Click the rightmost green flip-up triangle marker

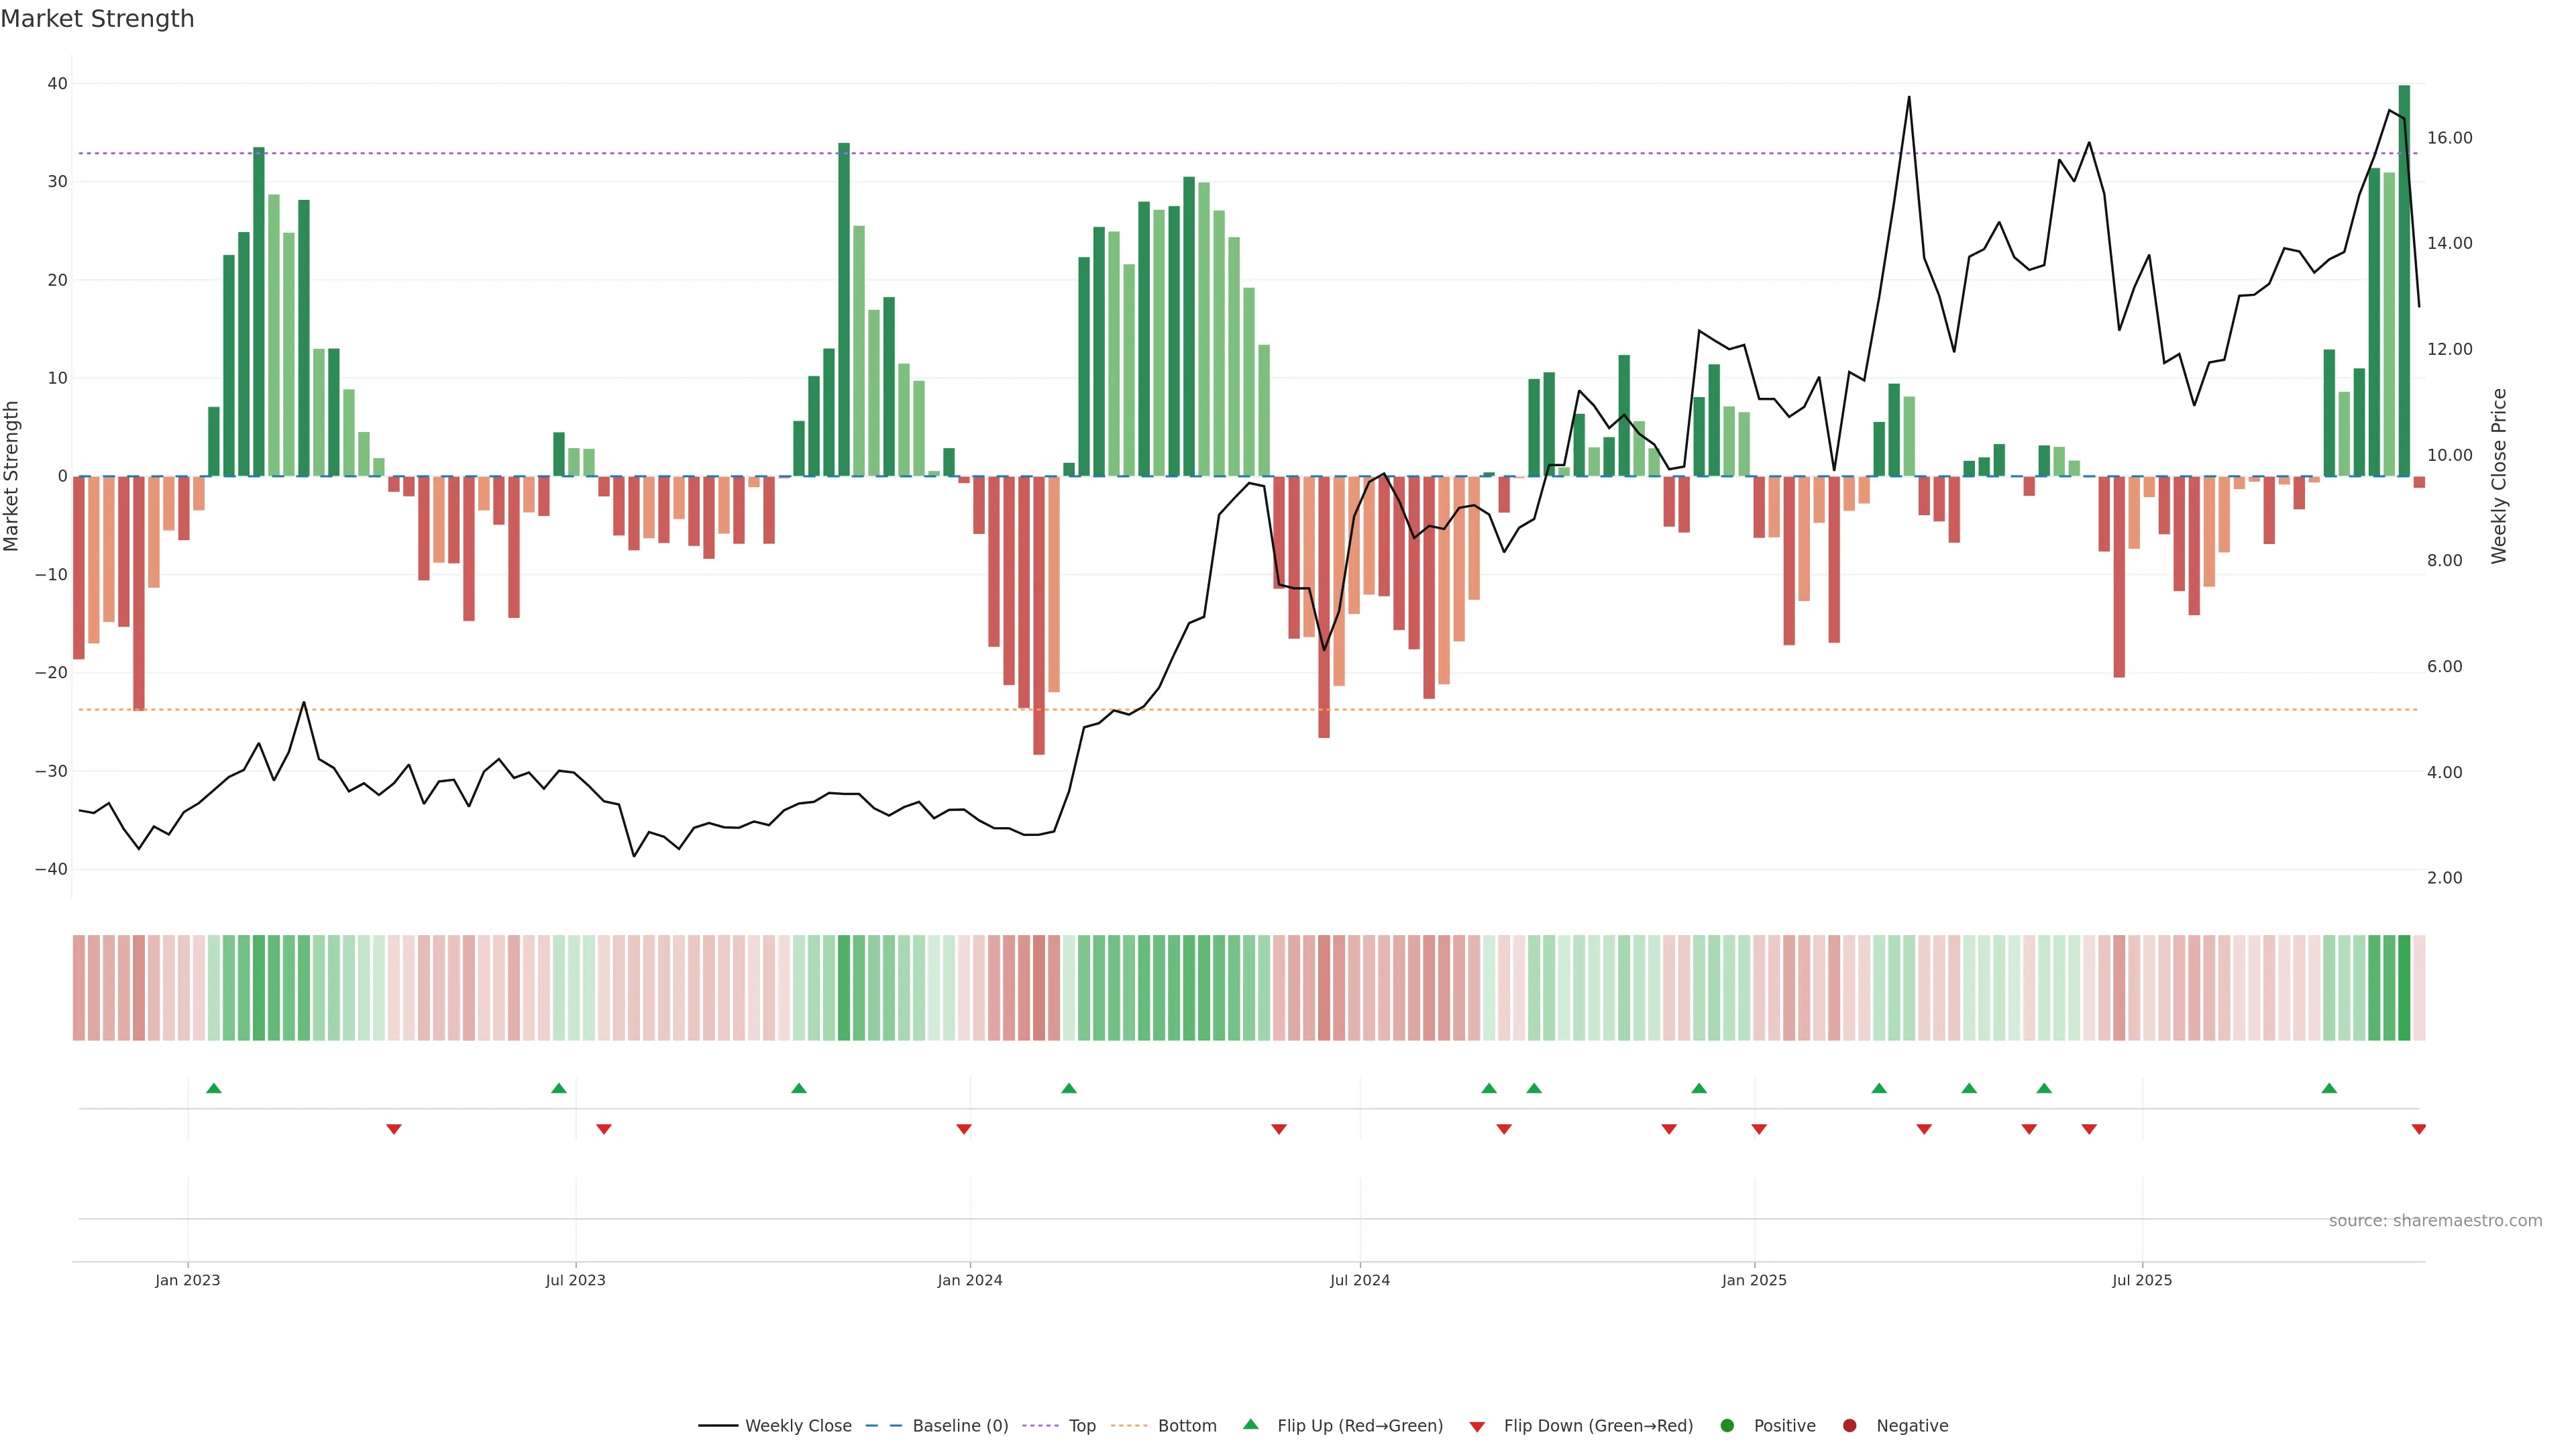click(x=2329, y=1088)
